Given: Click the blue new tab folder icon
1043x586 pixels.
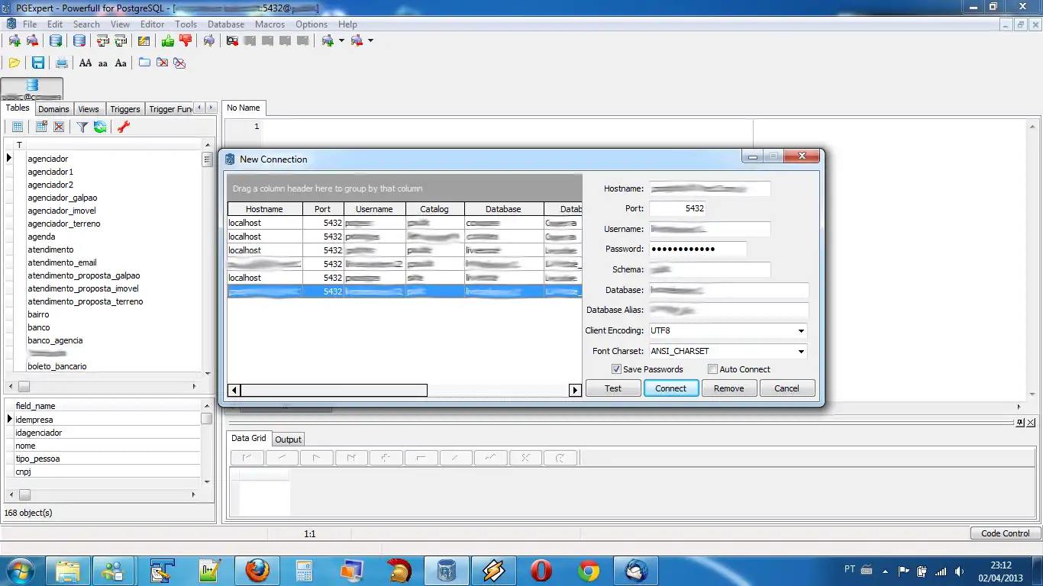Looking at the screenshot, I should [x=144, y=63].
